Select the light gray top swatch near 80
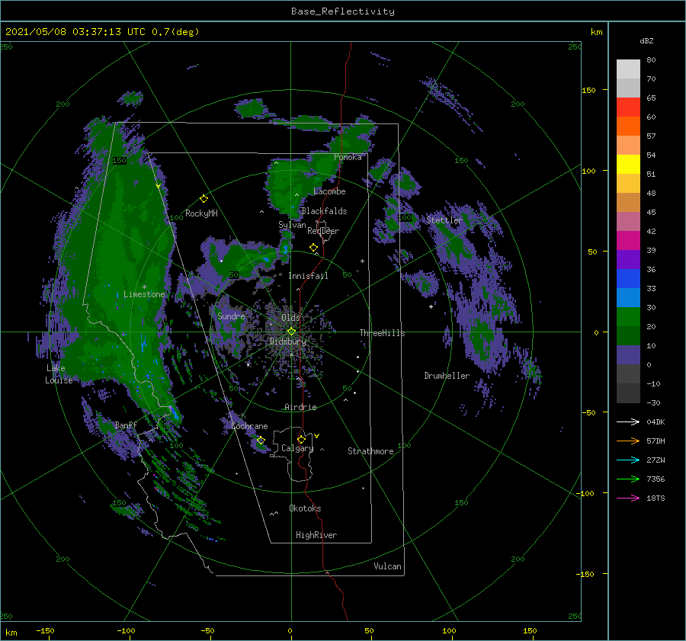 [628, 69]
